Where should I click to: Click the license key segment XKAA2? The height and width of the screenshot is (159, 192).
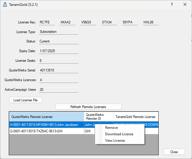(x=67, y=22)
